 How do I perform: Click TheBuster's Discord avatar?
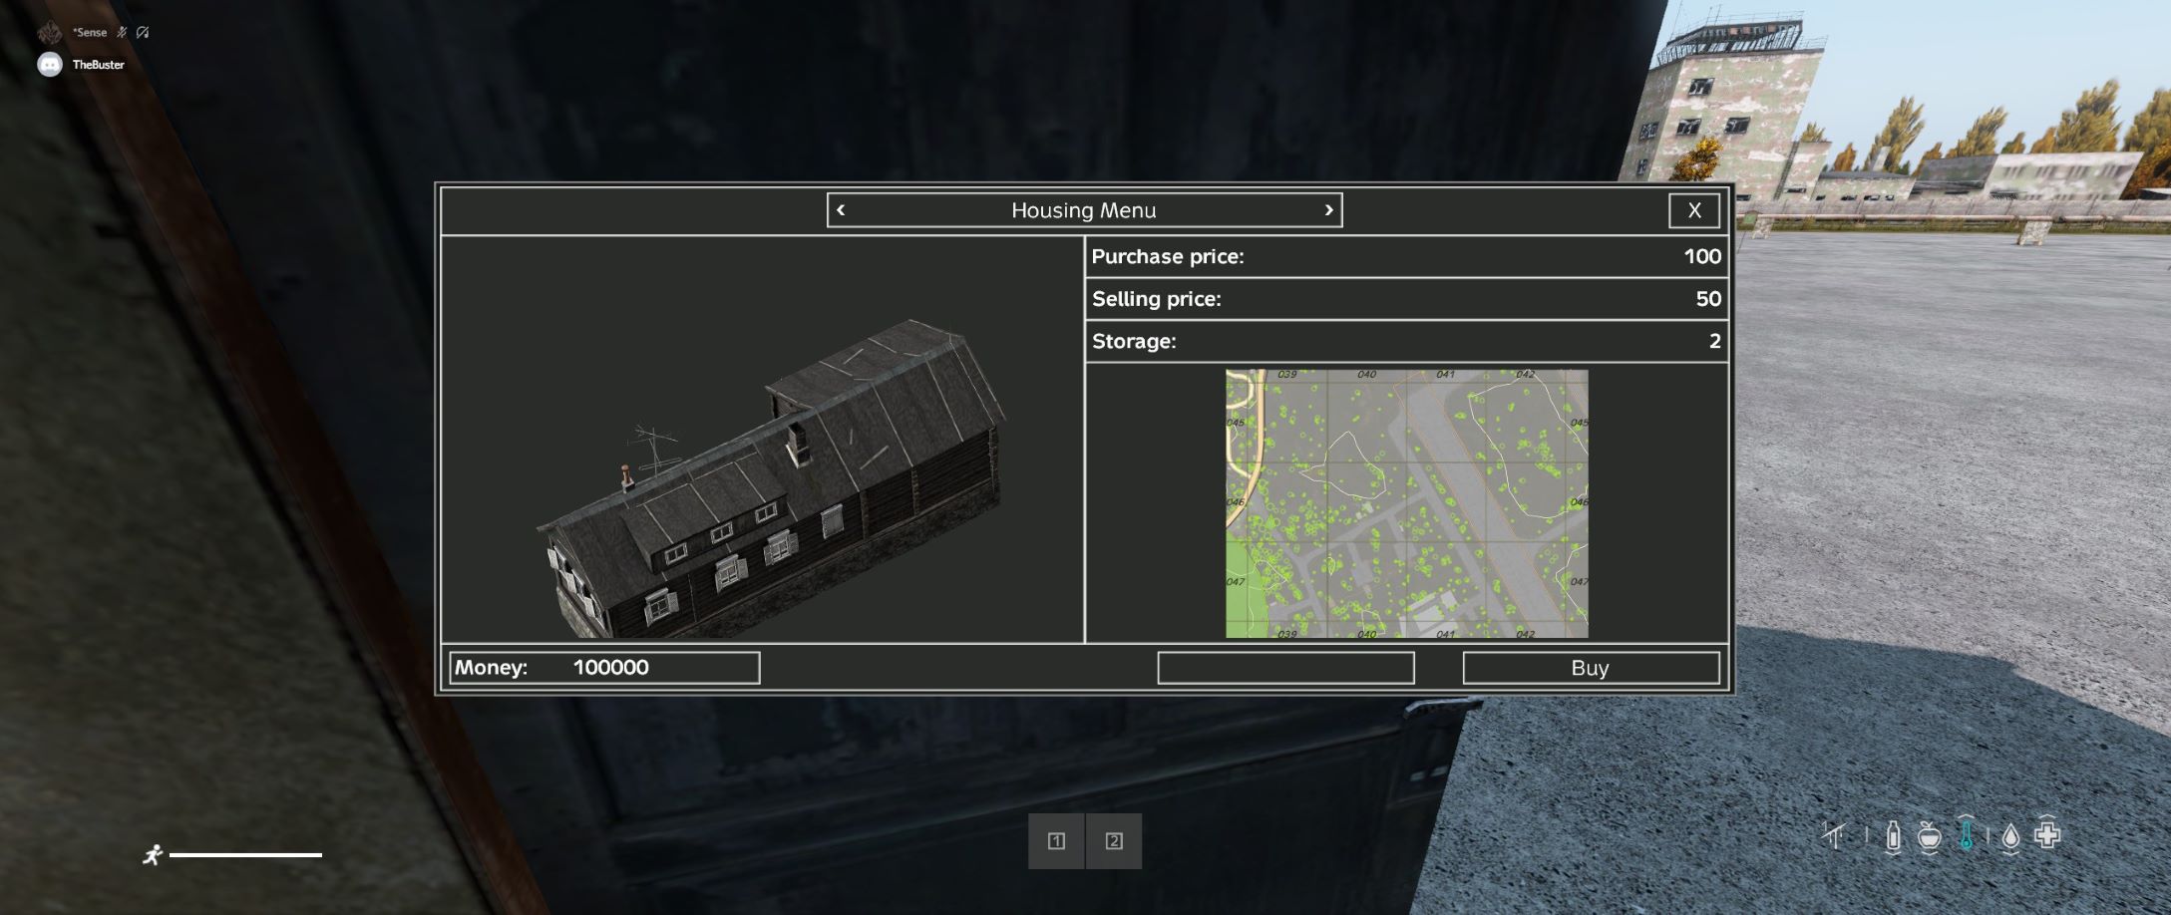pyautogui.click(x=50, y=65)
